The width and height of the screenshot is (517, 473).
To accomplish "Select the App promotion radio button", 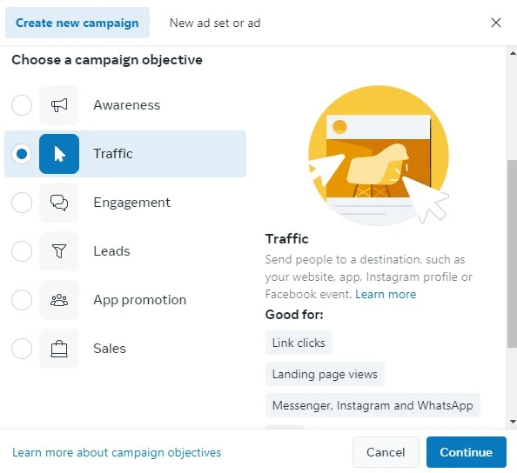I will (x=22, y=300).
